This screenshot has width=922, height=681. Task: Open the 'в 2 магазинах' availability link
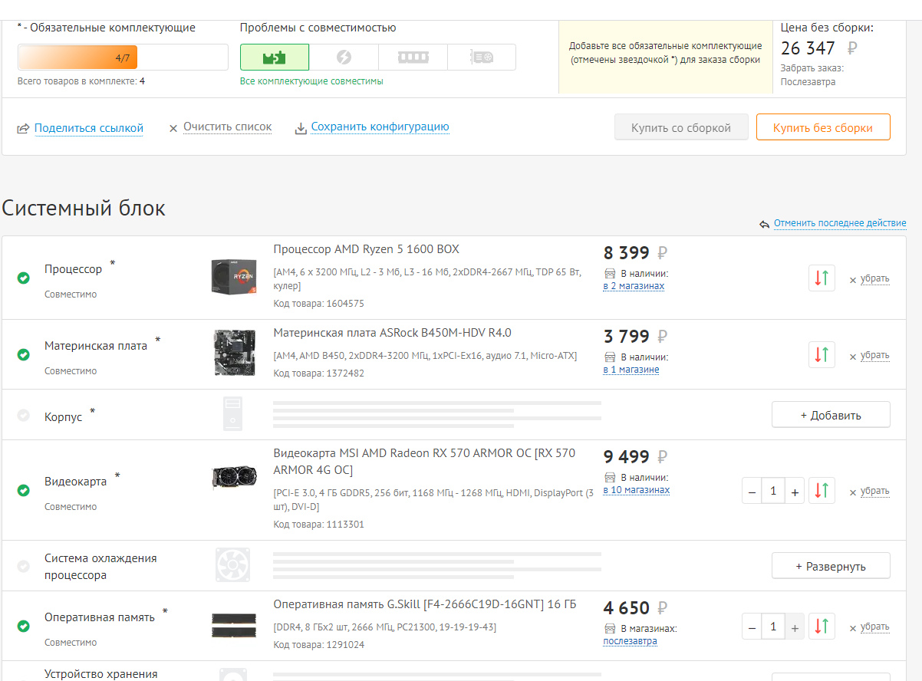pos(634,286)
